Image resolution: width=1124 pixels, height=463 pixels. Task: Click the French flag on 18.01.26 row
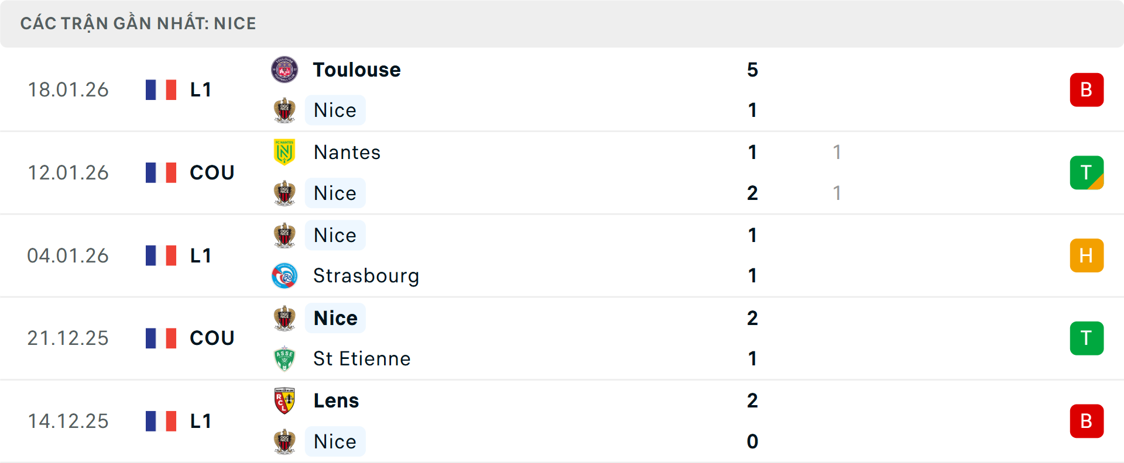pyautogui.click(x=161, y=90)
